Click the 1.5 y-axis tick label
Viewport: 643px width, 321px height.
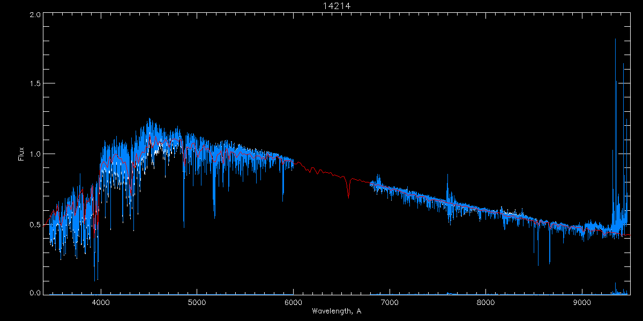click(35, 83)
